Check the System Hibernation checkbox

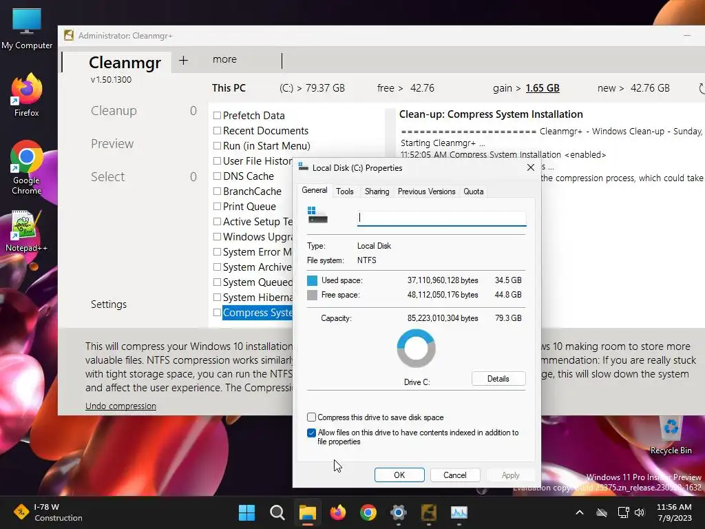pos(217,298)
